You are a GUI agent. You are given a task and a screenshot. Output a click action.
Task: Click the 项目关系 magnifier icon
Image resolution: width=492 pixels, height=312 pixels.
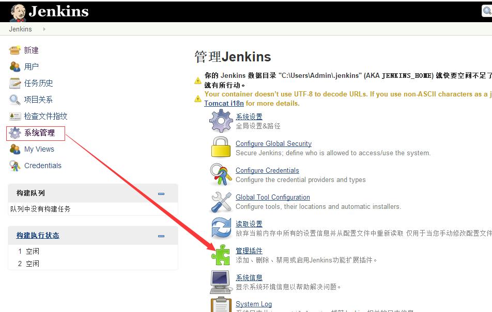tap(15, 100)
